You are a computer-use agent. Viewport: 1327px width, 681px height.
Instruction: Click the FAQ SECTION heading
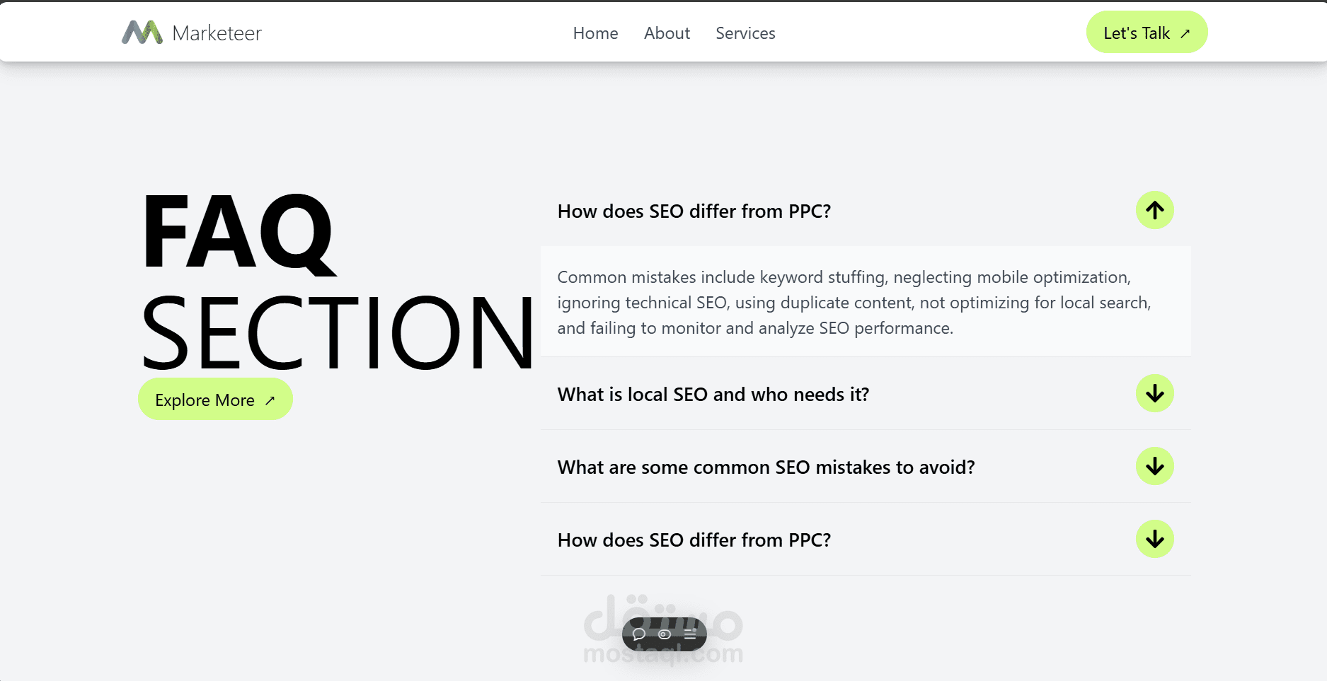tap(336, 283)
